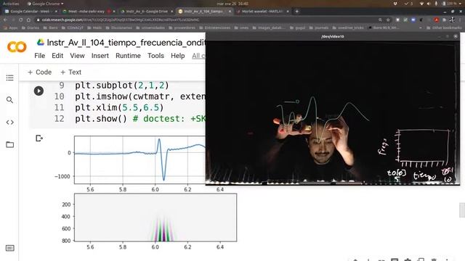
Task: Switch to the Instr_Av_II Google Drive tab
Action: pos(147,12)
